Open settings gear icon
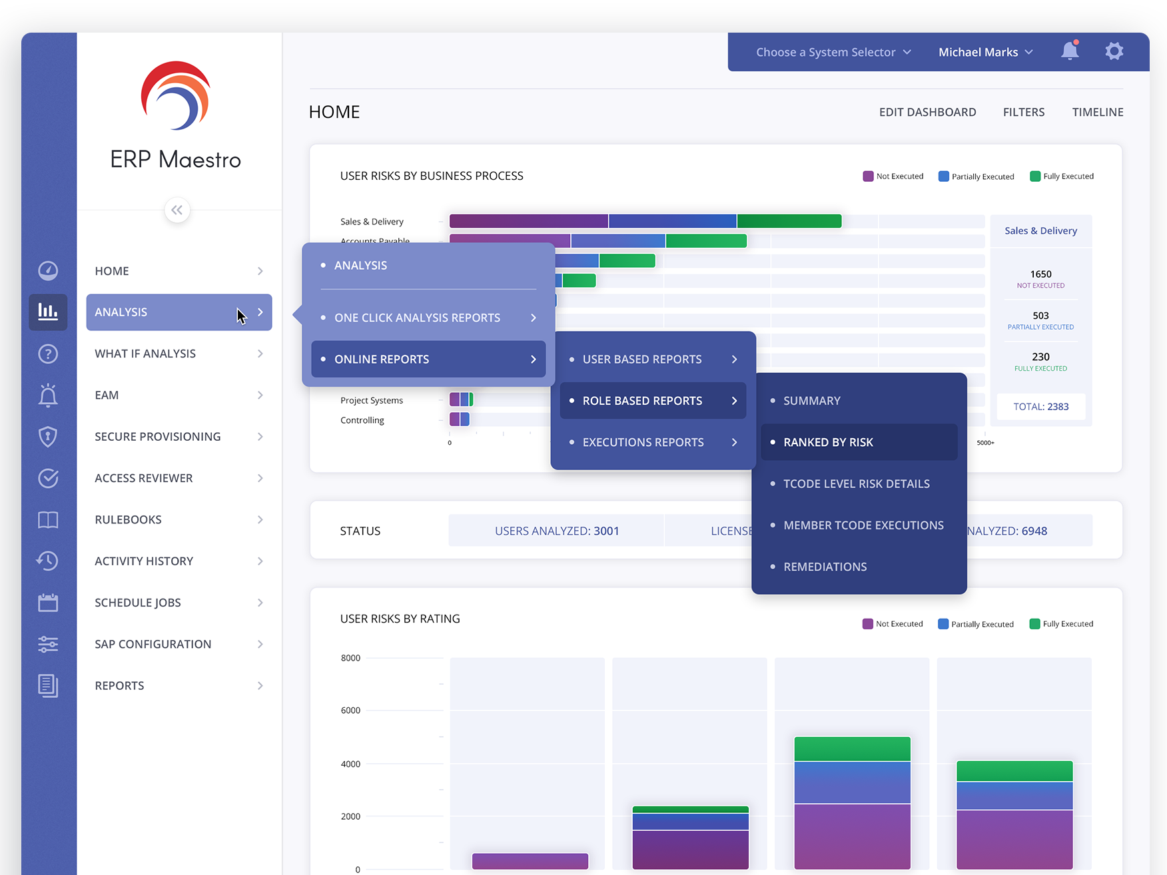 point(1114,51)
